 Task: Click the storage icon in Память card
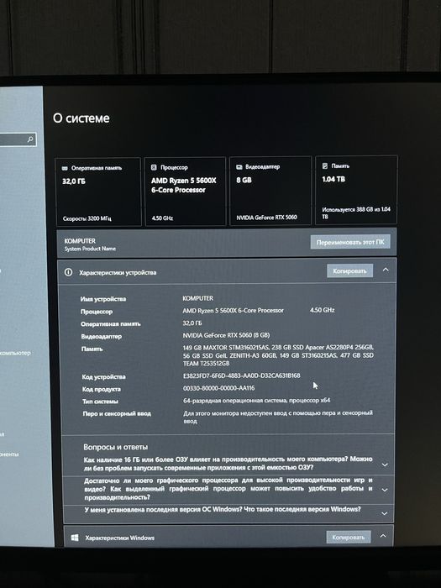[x=325, y=165]
